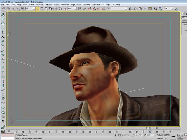
Task: Select the Select and Link tool
Action: 13,9
